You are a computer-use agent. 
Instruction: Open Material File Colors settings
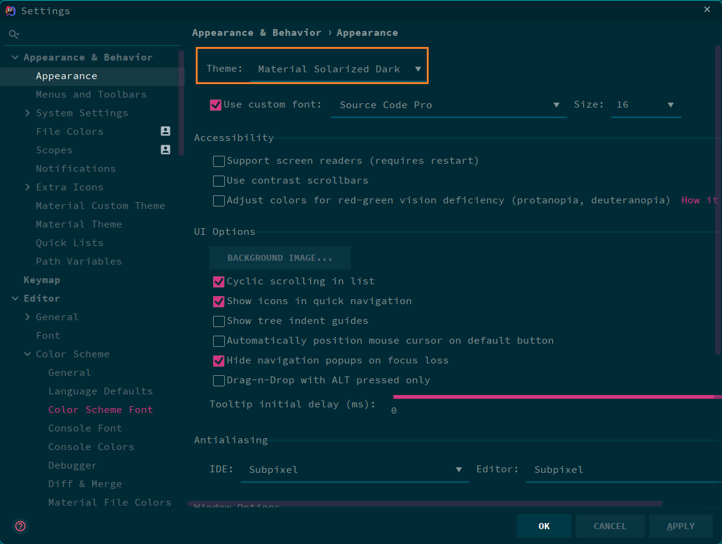point(109,502)
